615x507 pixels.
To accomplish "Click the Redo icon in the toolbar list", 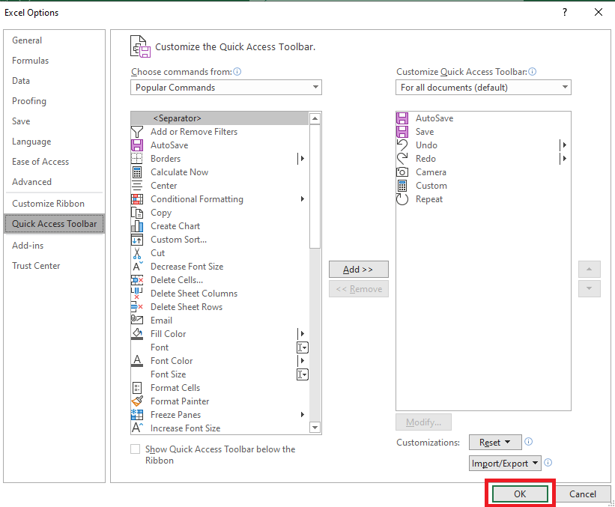I will [402, 159].
